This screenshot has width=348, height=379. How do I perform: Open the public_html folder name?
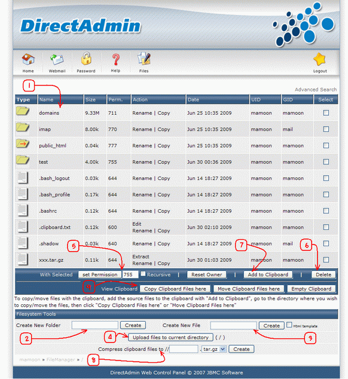(x=53, y=145)
